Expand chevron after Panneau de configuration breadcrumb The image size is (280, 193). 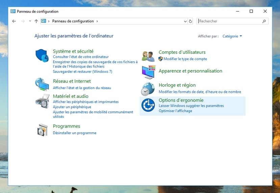(97, 21)
